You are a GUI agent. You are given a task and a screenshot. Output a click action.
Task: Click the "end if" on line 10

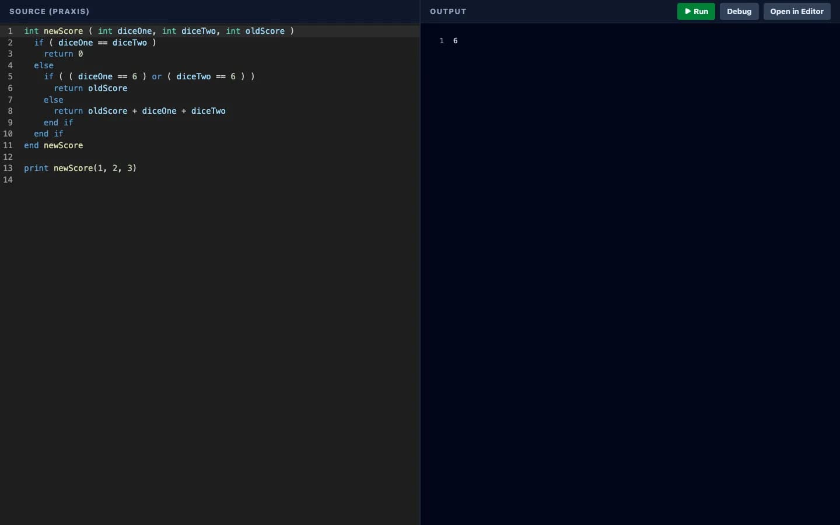click(x=48, y=134)
